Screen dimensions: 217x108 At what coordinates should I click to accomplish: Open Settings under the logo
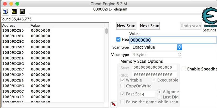209,30
